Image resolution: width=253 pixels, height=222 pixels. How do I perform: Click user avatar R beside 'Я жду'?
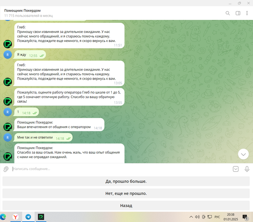tap(8, 55)
